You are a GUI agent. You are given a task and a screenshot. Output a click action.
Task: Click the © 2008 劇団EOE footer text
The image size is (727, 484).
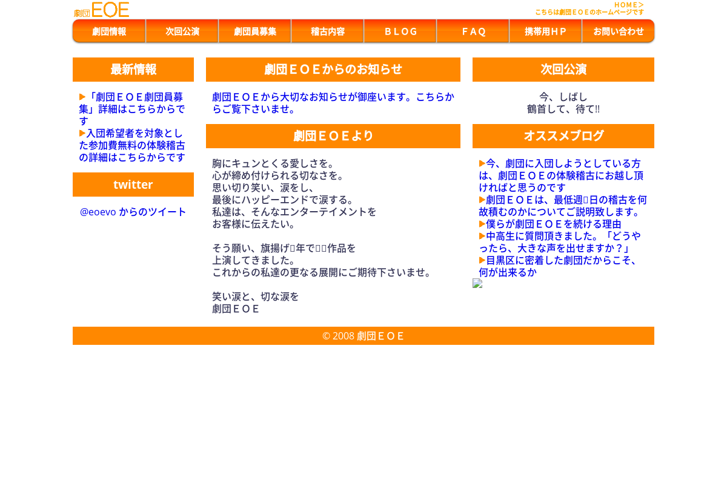point(363,336)
